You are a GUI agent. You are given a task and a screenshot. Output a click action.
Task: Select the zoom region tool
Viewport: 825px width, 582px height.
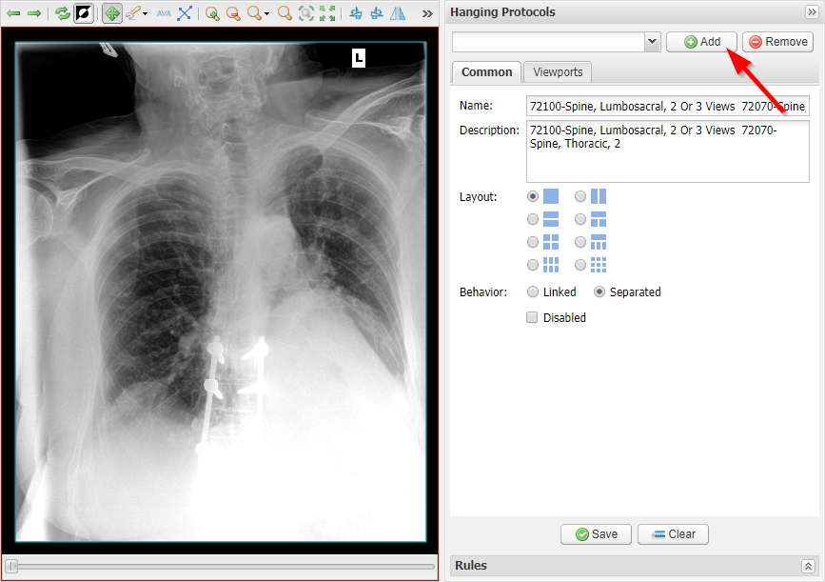(305, 13)
